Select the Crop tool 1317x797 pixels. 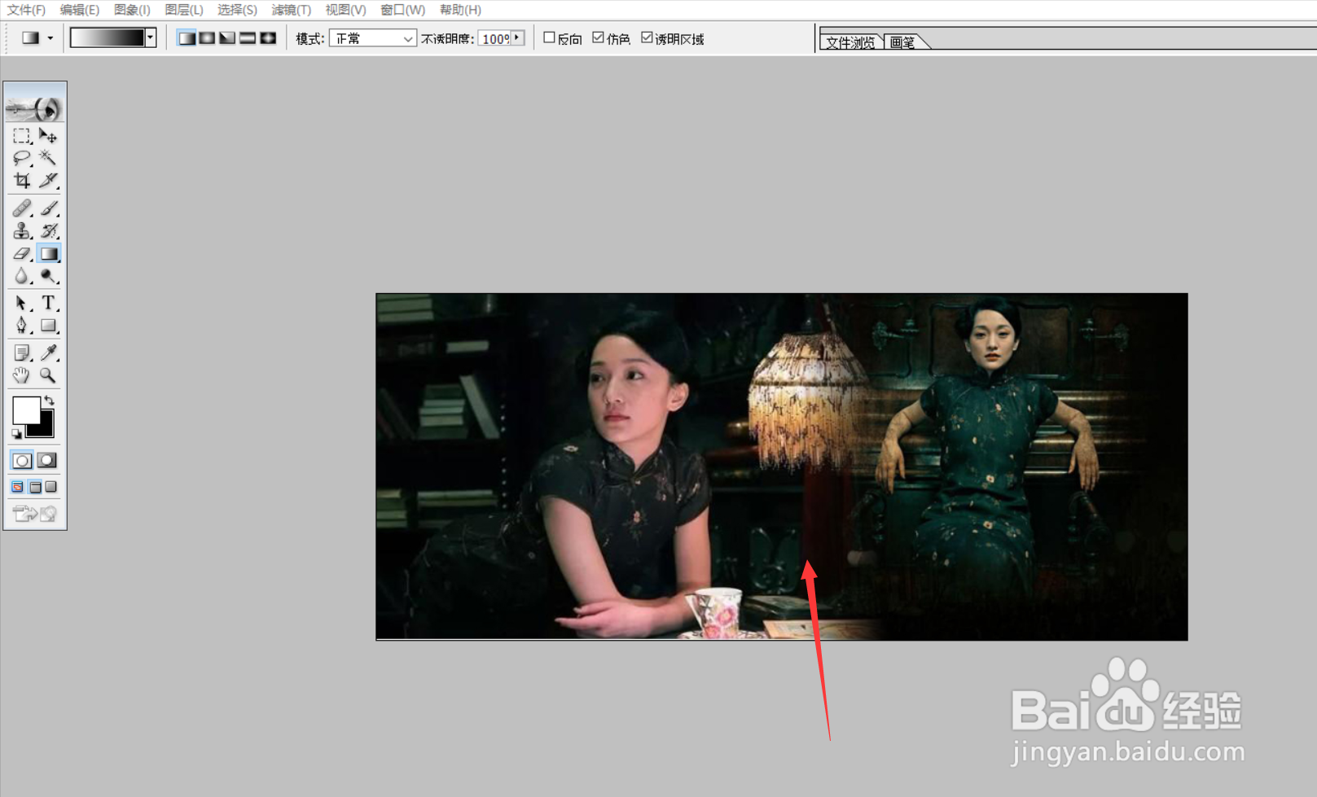pyautogui.click(x=22, y=180)
